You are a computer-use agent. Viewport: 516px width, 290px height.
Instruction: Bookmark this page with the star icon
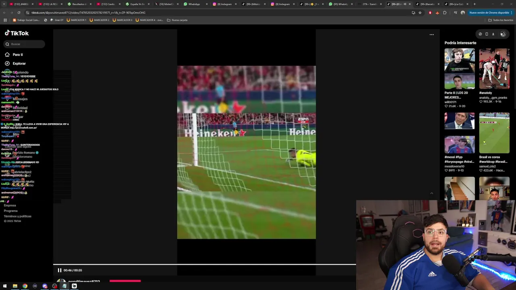pos(420,12)
